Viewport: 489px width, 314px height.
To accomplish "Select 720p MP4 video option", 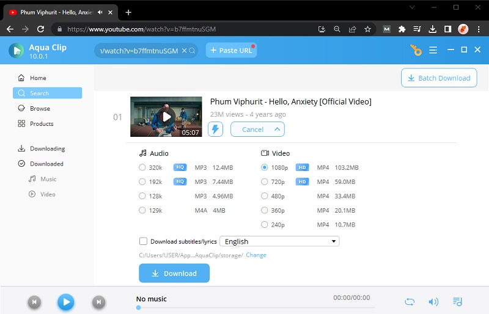I will pos(265,181).
